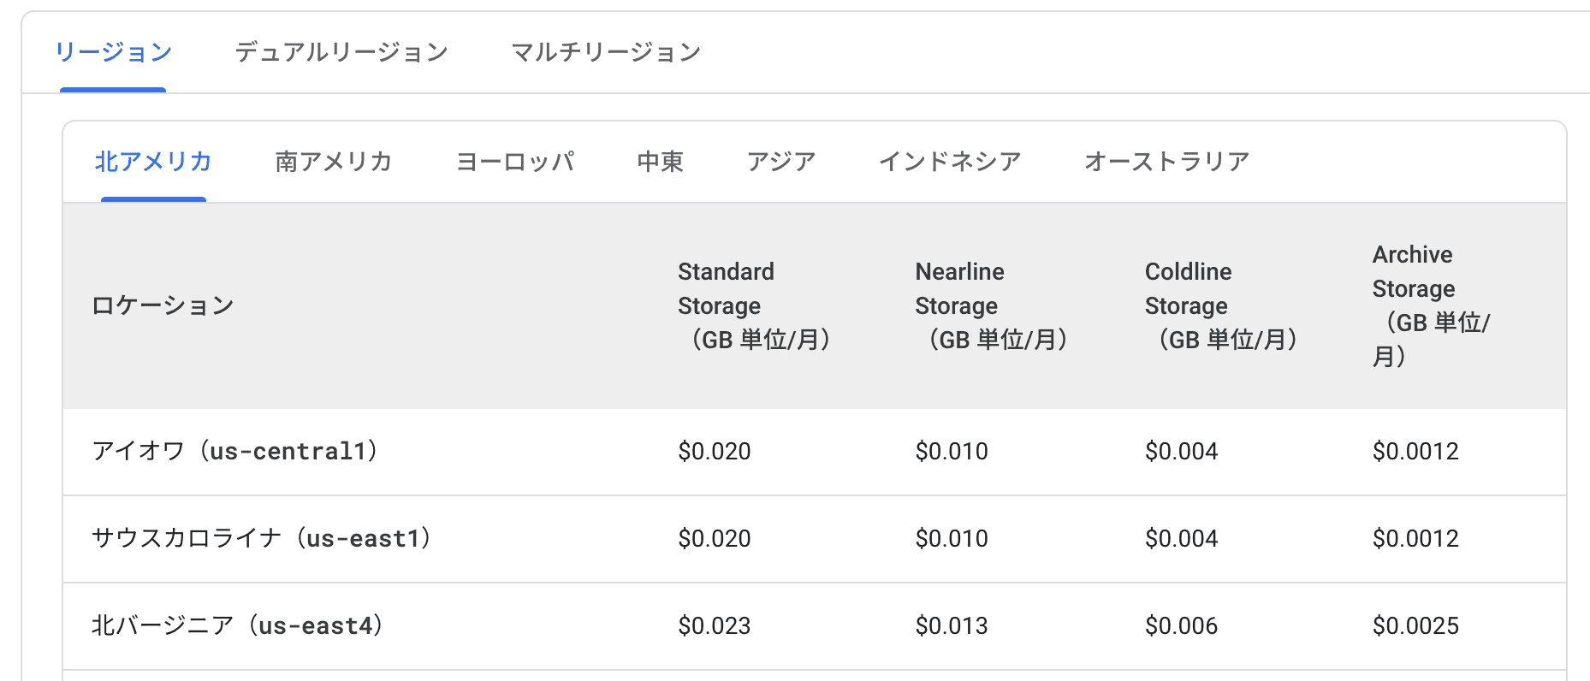Open the デュアルリージョン tab
The image size is (1590, 681).
(341, 52)
